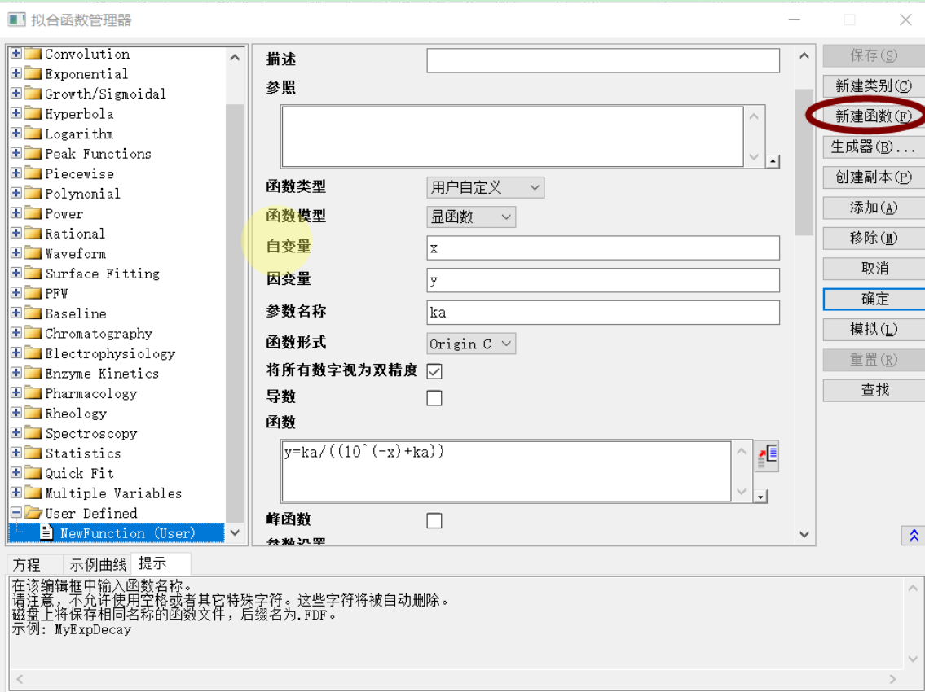The width and height of the screenshot is (925, 692).
Task: Select the Surface Fitting category
Action: pyautogui.click(x=103, y=274)
